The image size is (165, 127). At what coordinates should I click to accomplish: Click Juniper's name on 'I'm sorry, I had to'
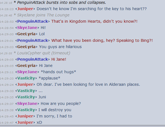[25, 116]
